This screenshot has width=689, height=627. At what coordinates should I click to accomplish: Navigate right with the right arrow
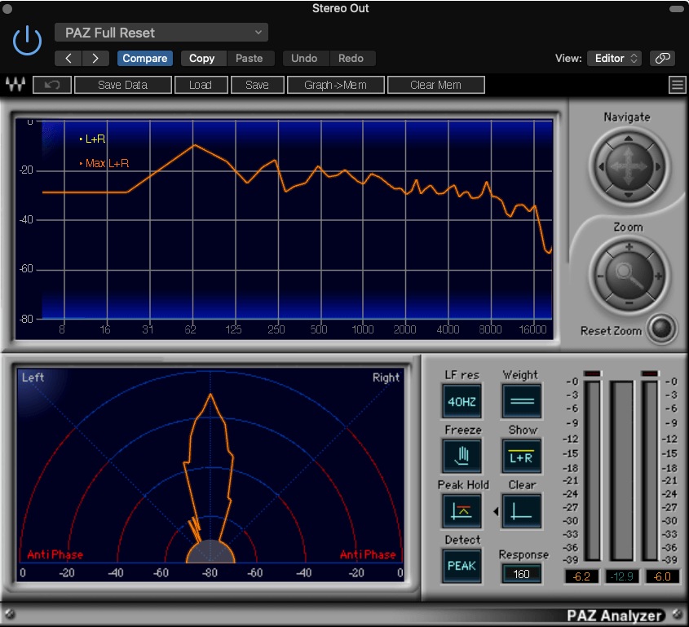coord(657,166)
